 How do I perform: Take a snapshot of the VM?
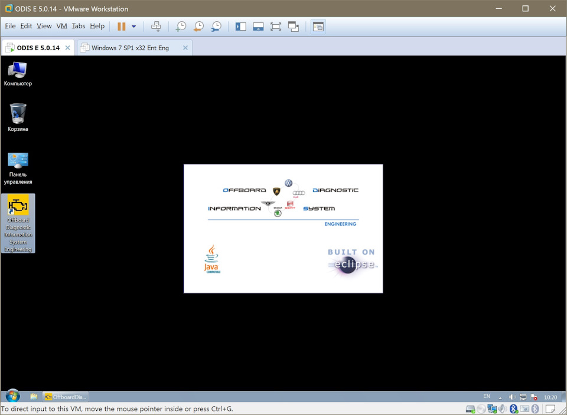[181, 27]
